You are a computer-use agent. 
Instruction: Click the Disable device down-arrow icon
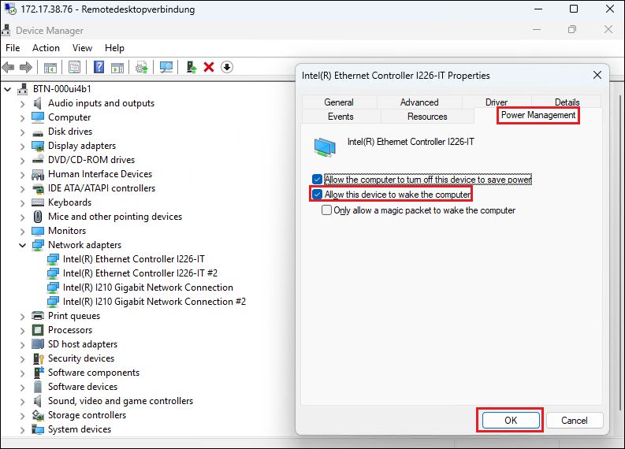(x=227, y=67)
